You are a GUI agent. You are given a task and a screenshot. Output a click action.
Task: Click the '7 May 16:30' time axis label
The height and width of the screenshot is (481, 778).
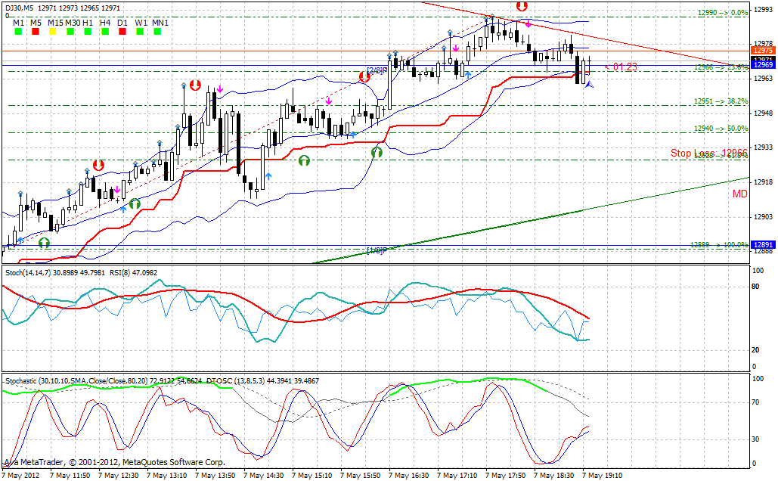409,476
